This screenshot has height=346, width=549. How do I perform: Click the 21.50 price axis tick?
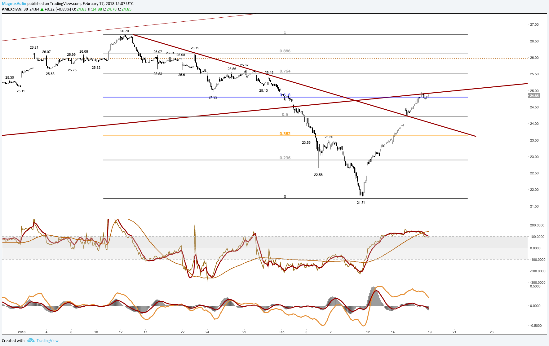(534, 206)
